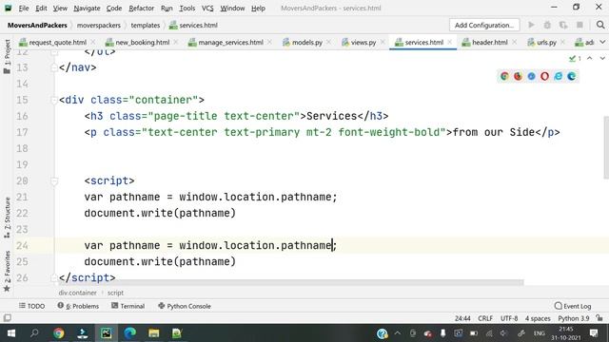609x342 pixels.
Task: Open the Navigate menu
Action: tap(87, 8)
